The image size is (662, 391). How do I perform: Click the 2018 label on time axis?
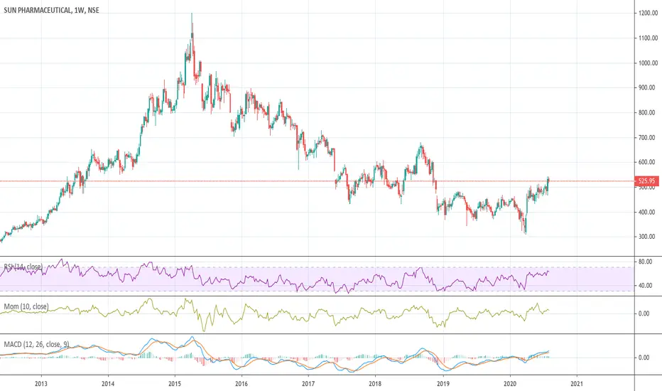pyautogui.click(x=375, y=384)
